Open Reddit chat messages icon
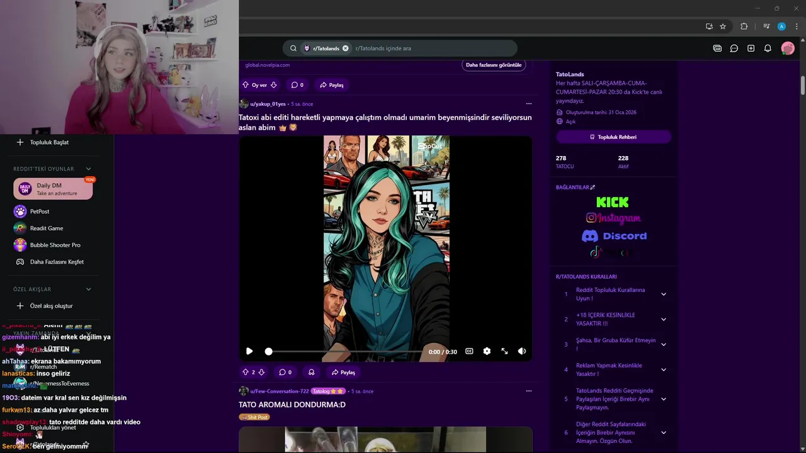Image resolution: width=806 pixels, height=453 pixels. [734, 48]
